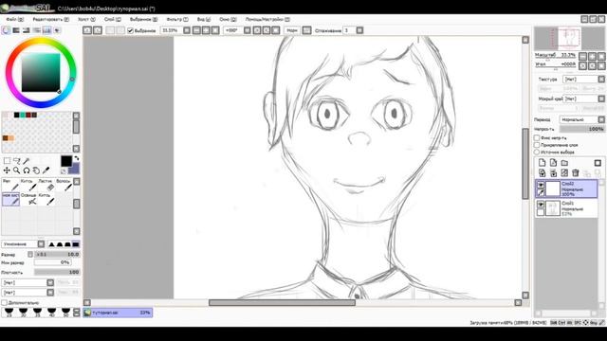Open the Фильтр menu
Viewport: 607px width, 341px height.
(177, 19)
